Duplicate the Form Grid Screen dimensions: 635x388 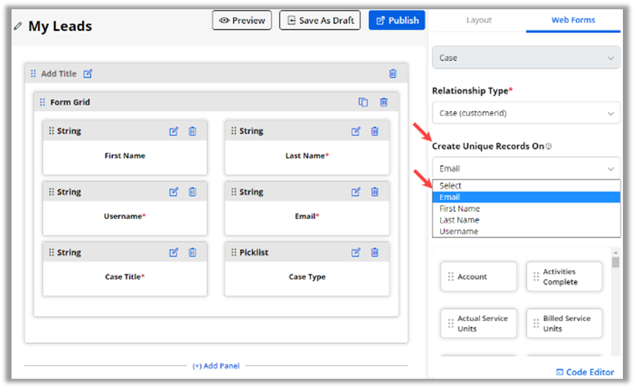pos(363,102)
